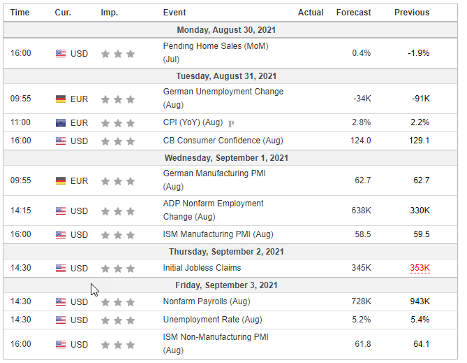The image size is (467, 363).
Task: Click the Imp. column header
Action: [x=110, y=13]
